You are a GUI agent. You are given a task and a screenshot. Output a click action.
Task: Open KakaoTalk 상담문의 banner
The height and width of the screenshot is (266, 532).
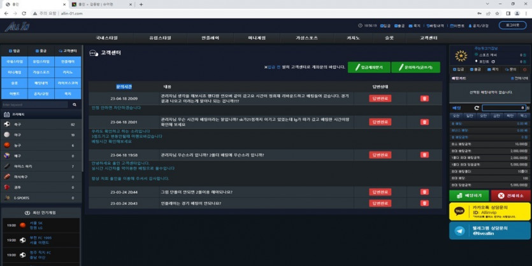[x=490, y=211]
